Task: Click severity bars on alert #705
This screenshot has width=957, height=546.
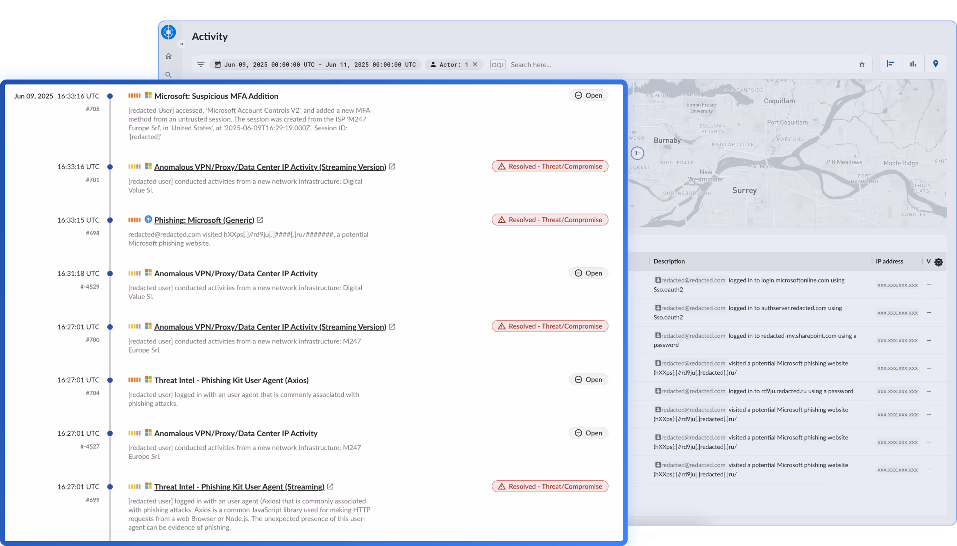Action: coord(134,96)
